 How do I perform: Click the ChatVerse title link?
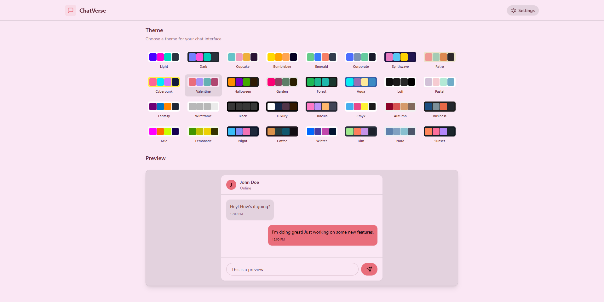tap(93, 11)
